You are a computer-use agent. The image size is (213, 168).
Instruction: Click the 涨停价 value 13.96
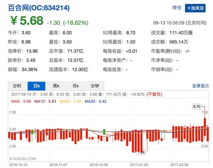click(32, 51)
